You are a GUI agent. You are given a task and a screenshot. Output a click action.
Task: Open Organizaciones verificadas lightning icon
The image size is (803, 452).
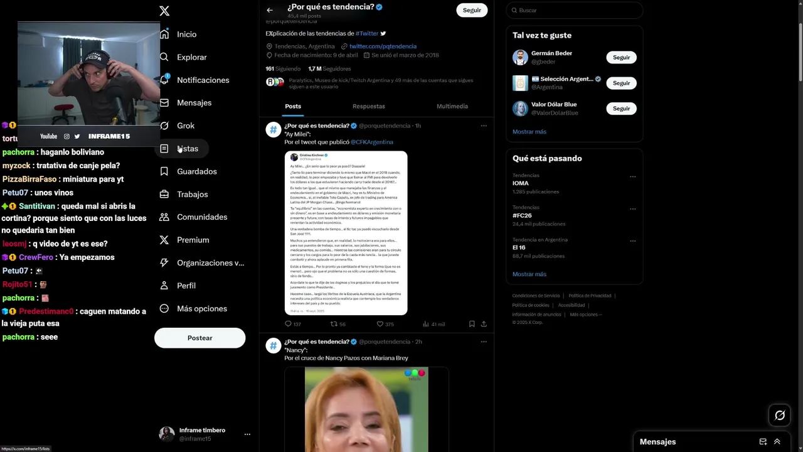[164, 262]
